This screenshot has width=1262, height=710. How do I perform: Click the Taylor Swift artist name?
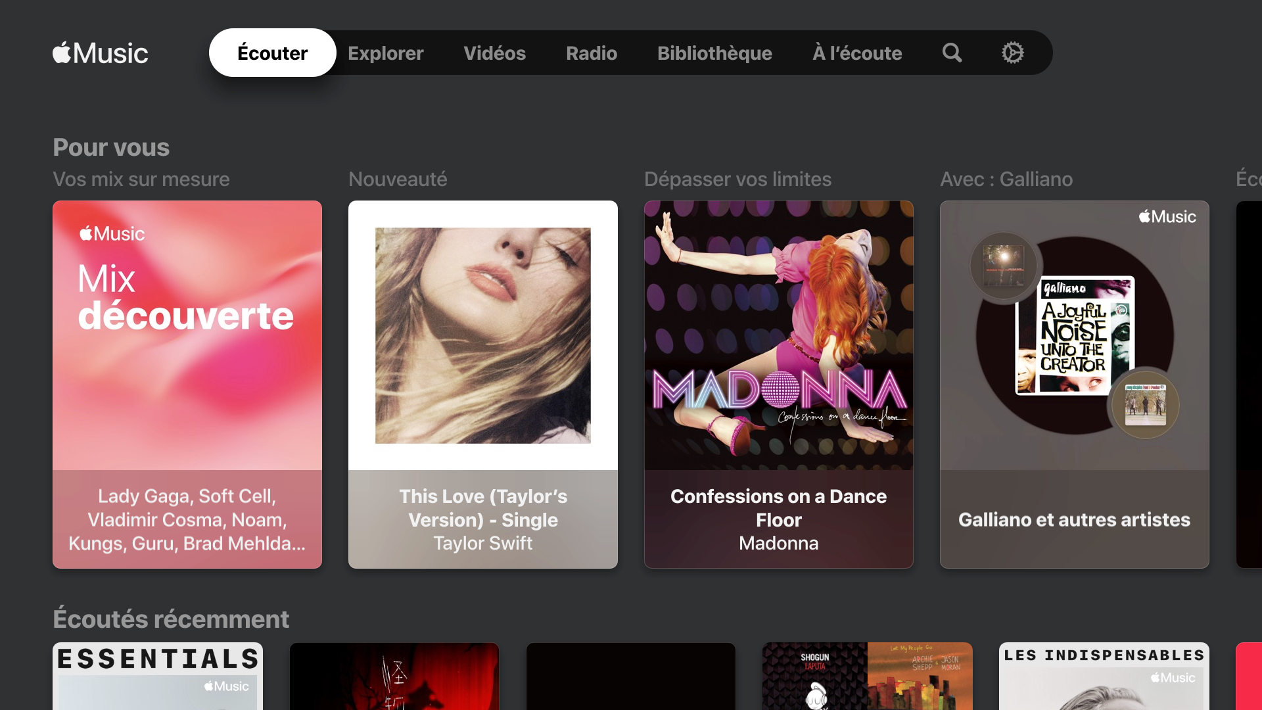click(483, 543)
